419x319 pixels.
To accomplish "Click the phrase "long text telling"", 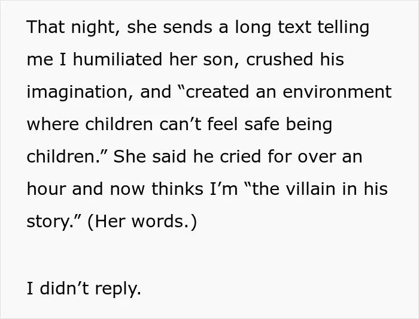I will (x=302, y=28).
